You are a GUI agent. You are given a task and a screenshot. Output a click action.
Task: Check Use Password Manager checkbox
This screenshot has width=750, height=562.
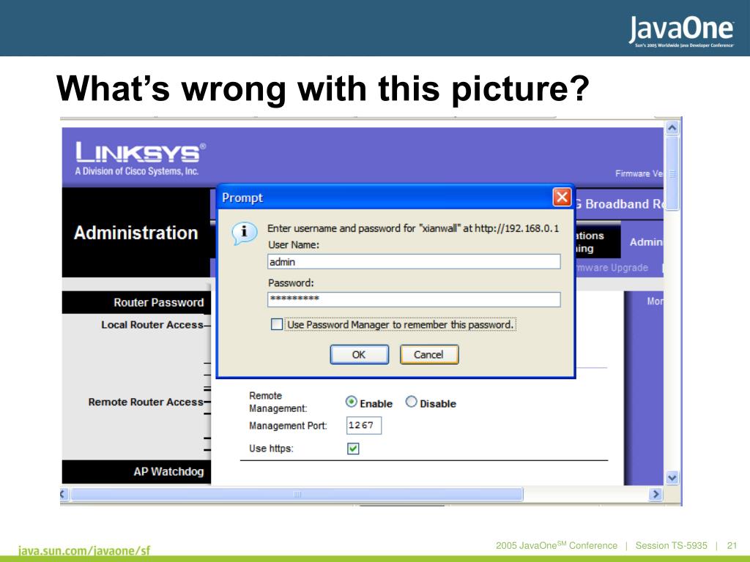click(276, 324)
